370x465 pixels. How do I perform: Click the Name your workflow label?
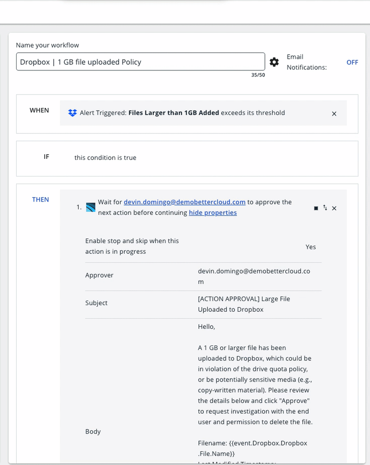click(x=47, y=45)
